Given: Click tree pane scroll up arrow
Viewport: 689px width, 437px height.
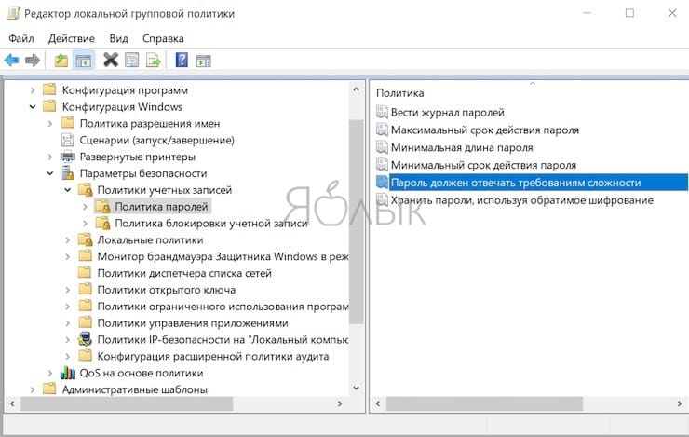Looking at the screenshot, I should (357, 89).
